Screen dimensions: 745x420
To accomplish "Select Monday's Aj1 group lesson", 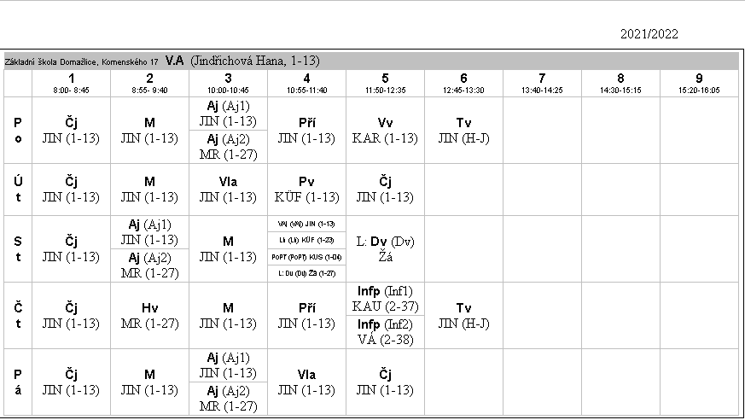I will (x=228, y=114).
